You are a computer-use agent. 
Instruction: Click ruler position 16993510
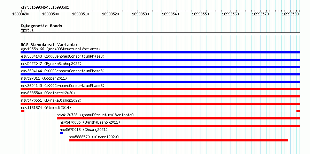(81, 14)
